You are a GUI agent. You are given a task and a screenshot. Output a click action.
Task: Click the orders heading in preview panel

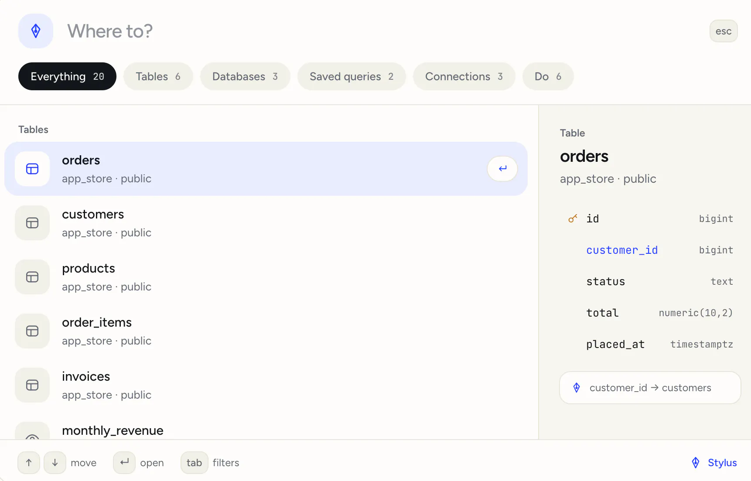[x=584, y=156]
